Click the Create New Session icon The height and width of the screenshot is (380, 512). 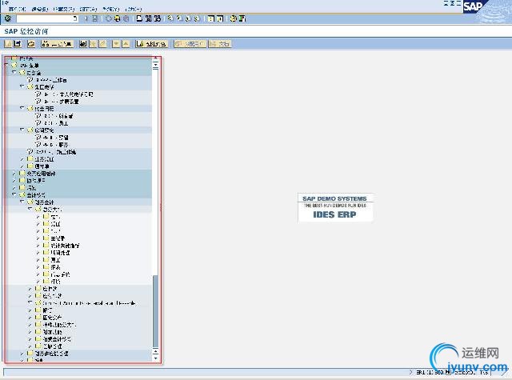tap(211, 18)
